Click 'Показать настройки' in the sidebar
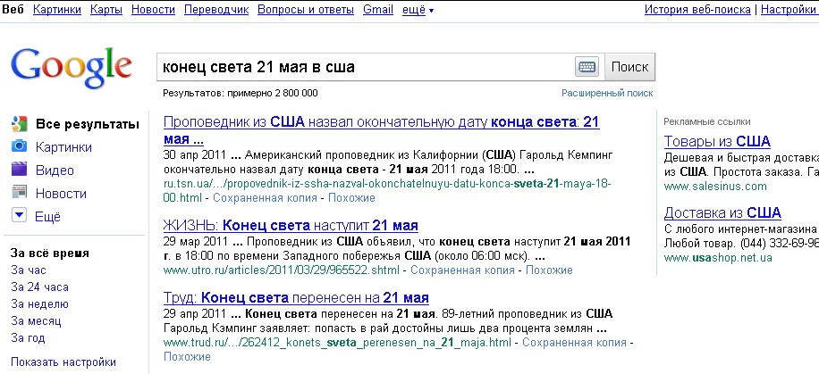 click(x=63, y=362)
